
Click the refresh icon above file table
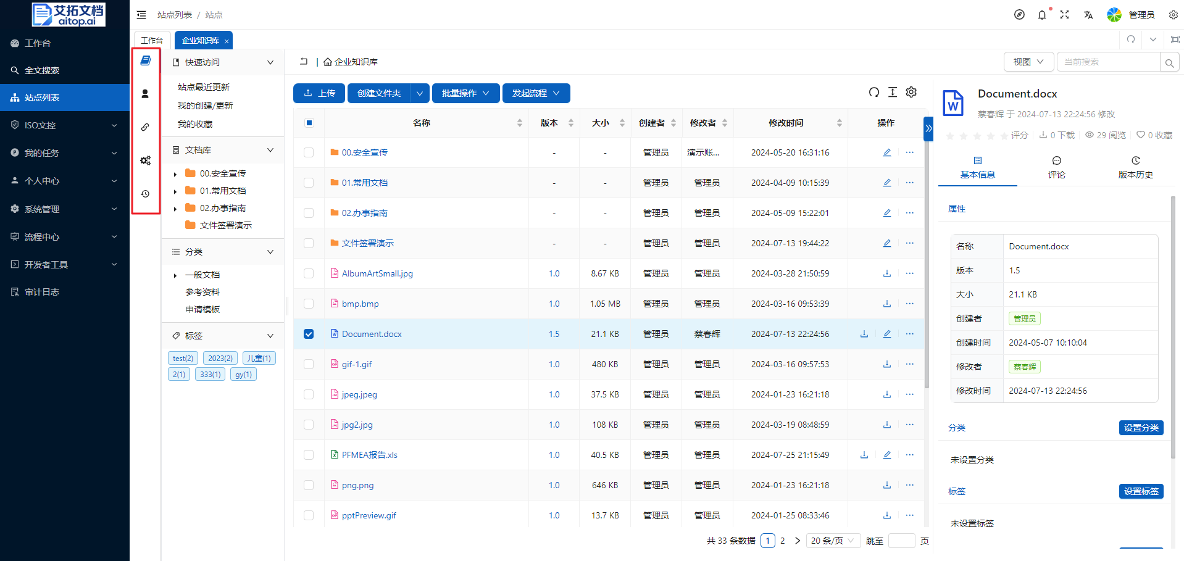coord(874,93)
